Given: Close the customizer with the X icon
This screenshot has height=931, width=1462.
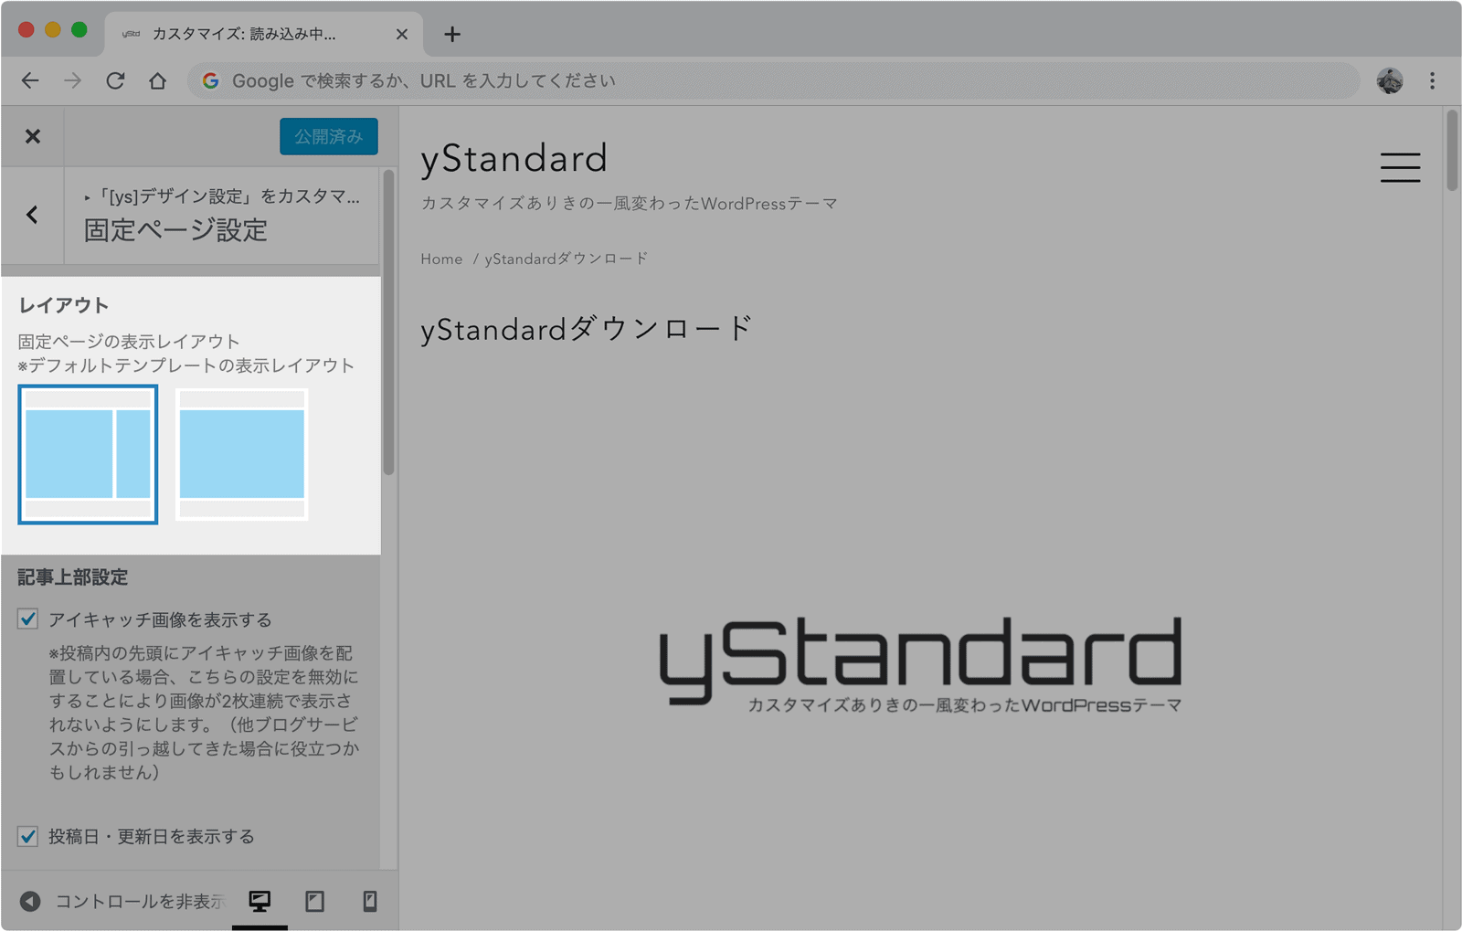Looking at the screenshot, I should click(33, 136).
